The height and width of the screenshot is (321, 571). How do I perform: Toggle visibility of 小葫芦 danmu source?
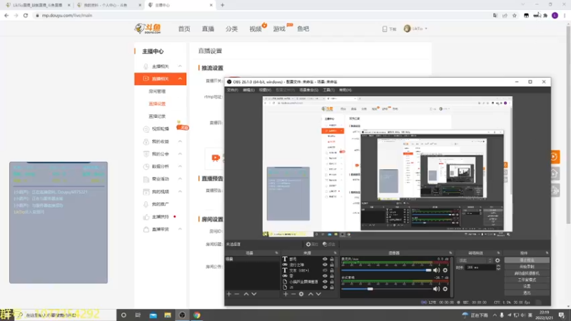pos(325,282)
